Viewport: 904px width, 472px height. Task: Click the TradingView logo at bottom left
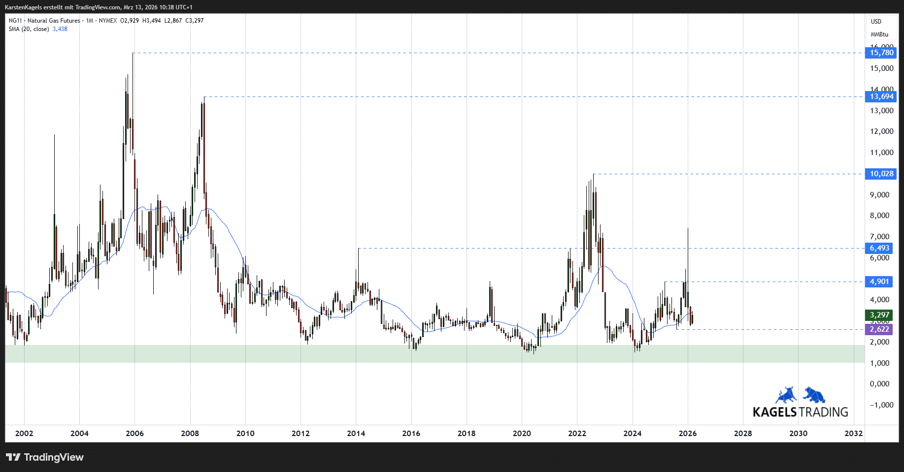[45, 457]
